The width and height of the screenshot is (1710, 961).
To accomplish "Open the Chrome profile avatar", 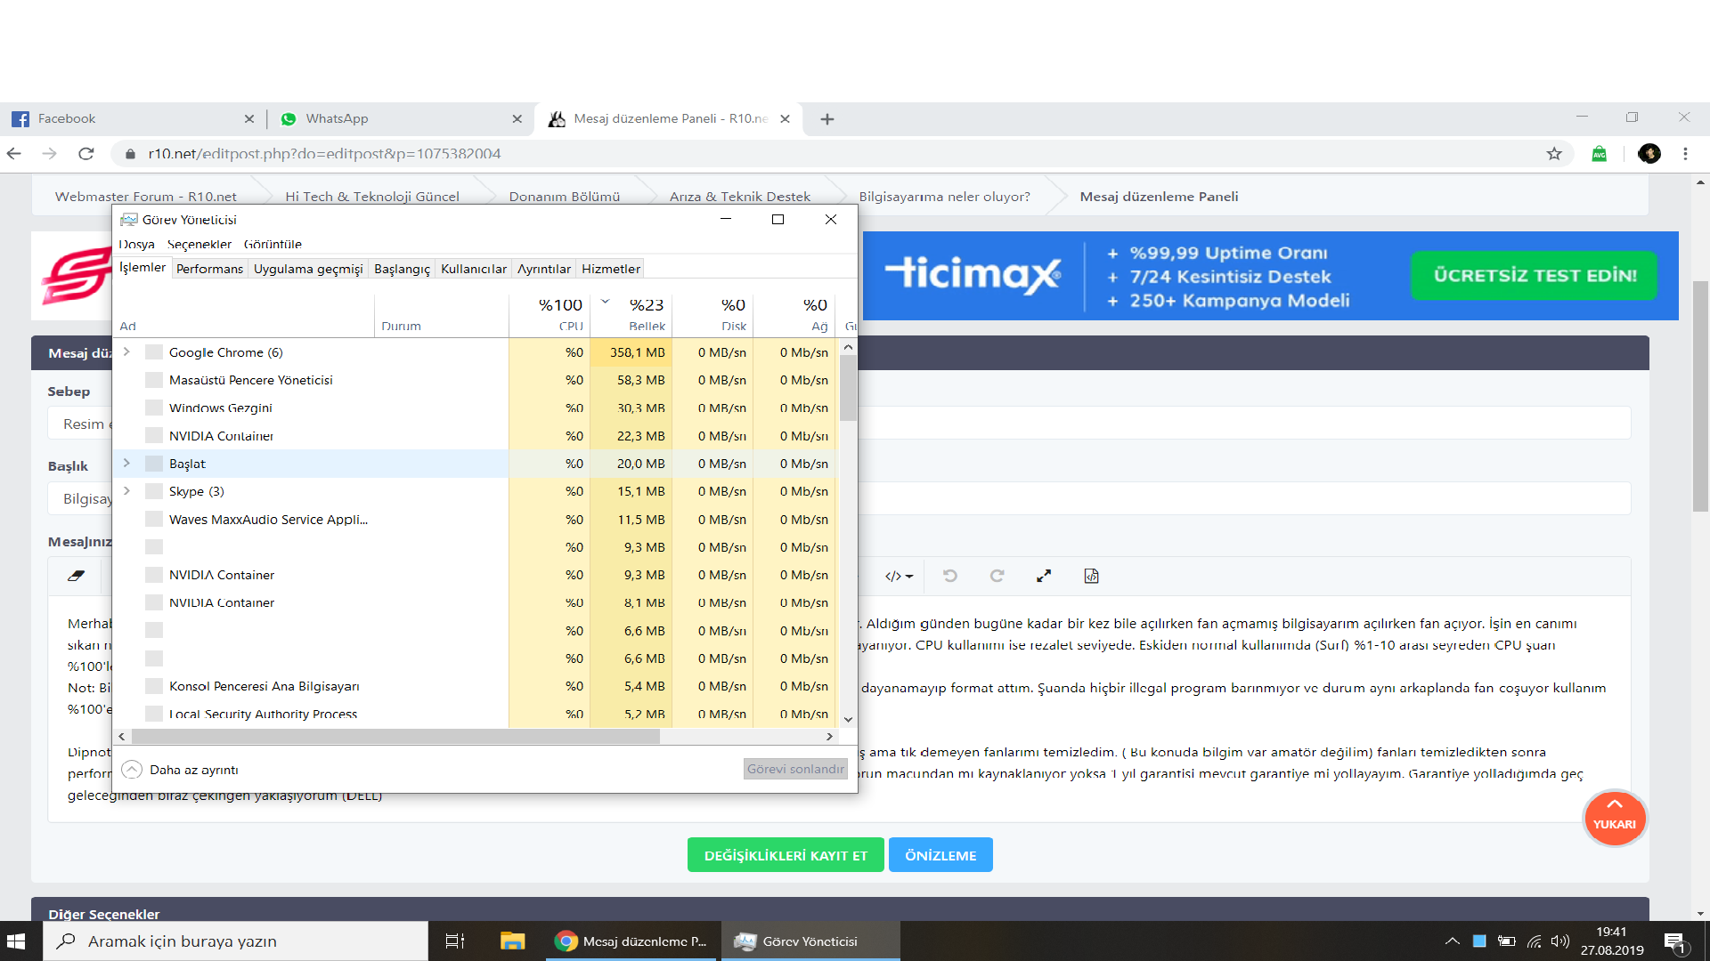I will point(1649,154).
